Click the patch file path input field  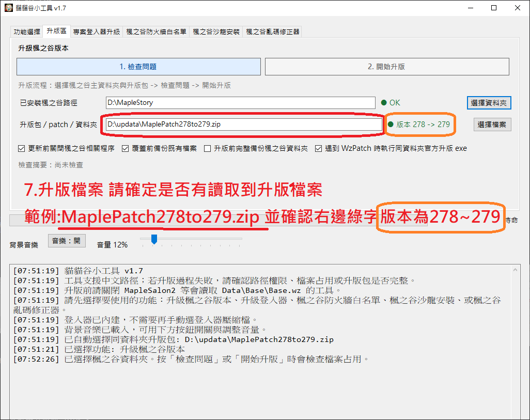pos(244,124)
